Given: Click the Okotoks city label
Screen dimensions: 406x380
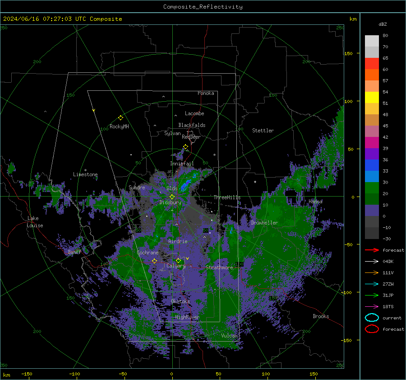Looking at the screenshot, I should [180, 301].
